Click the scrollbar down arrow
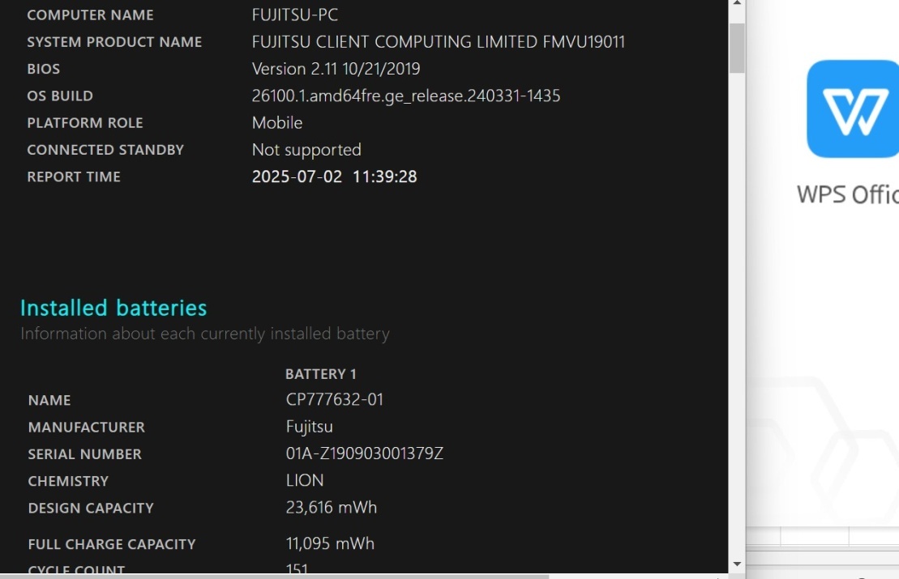The width and height of the screenshot is (899, 579). click(x=738, y=564)
